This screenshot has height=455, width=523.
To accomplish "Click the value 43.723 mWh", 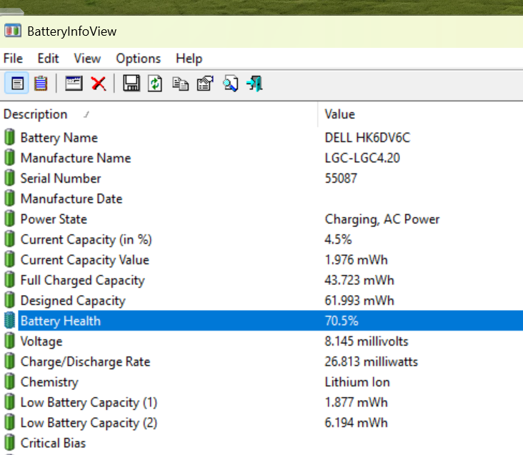I will [359, 280].
